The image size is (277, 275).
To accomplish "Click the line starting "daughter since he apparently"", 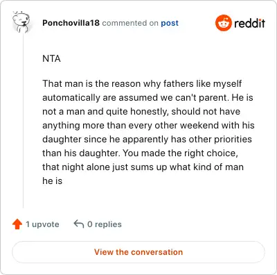I will (x=147, y=139).
